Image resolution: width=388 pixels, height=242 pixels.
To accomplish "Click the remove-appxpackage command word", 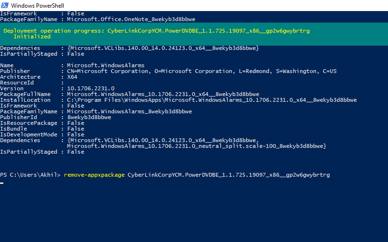I will tap(94, 175).
